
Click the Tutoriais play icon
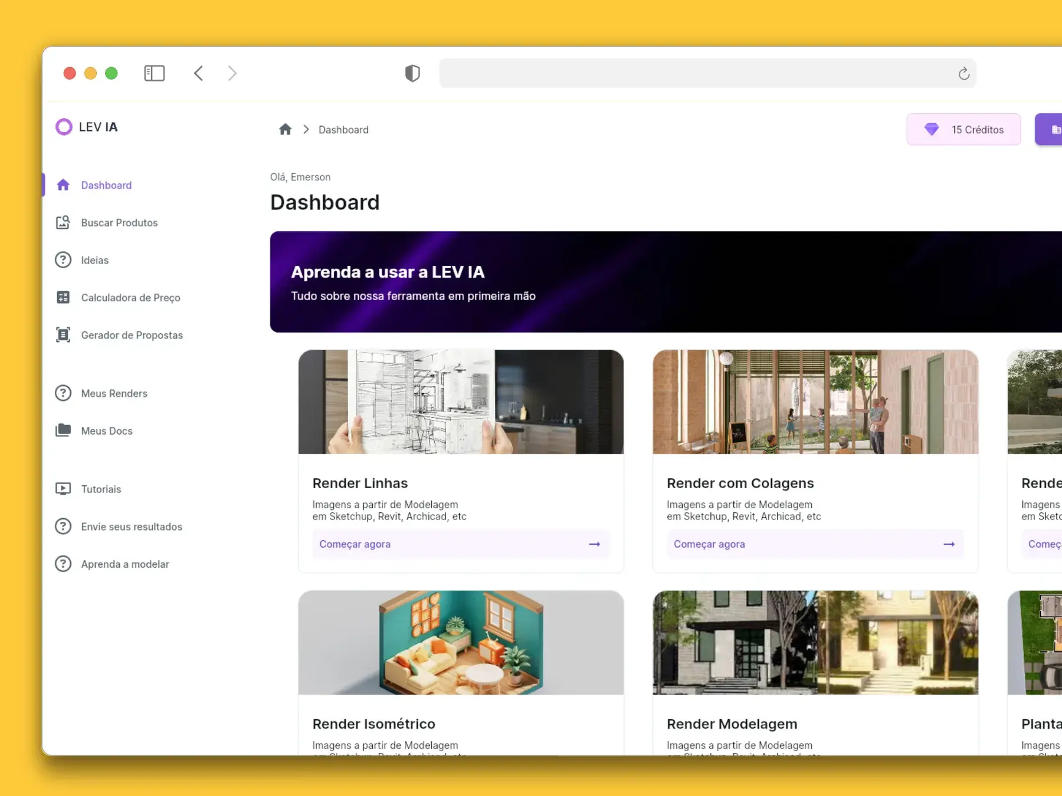point(63,489)
